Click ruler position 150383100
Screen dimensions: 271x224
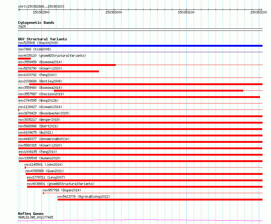coord(186,12)
